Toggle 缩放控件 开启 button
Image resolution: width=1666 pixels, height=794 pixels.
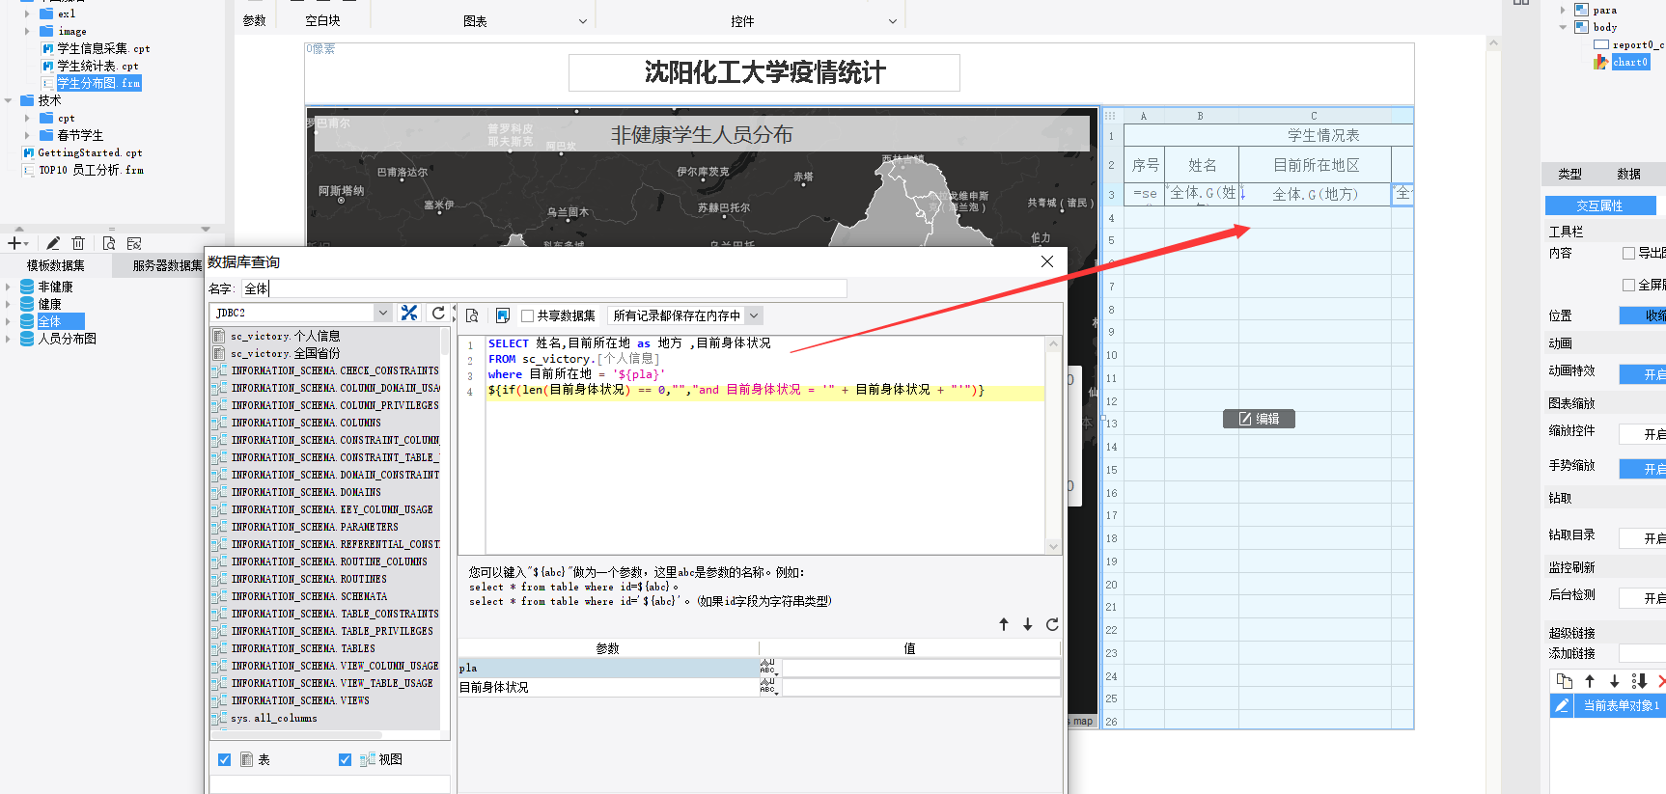coord(1643,434)
